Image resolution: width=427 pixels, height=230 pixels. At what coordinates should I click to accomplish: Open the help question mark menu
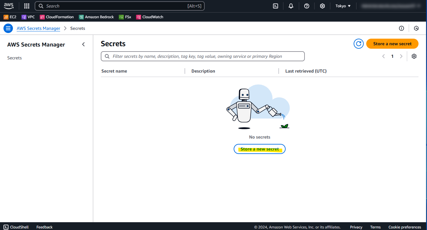[x=307, y=6]
